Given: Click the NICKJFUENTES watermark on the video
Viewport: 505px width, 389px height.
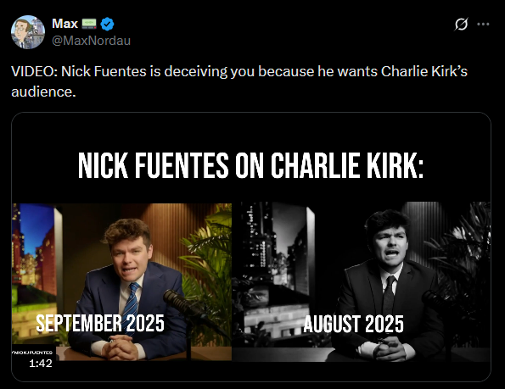Looking at the screenshot, I should tap(32, 353).
